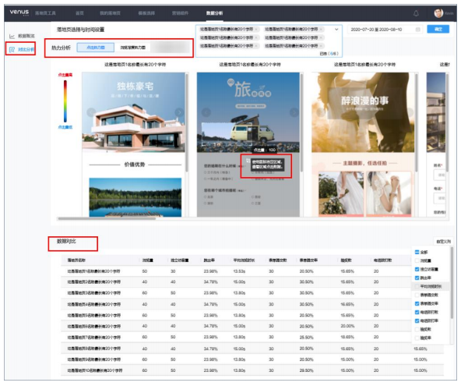The width and height of the screenshot is (461, 386).
Task: Select the 数据概览 chart icon in the sidebar
Action: point(12,36)
